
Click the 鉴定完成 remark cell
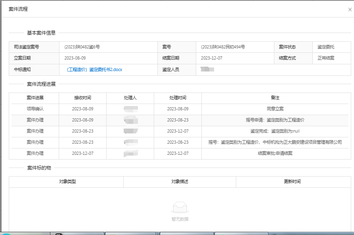(275, 131)
